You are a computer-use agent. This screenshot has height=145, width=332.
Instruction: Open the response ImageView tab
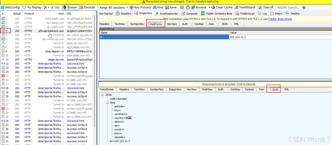(175, 89)
